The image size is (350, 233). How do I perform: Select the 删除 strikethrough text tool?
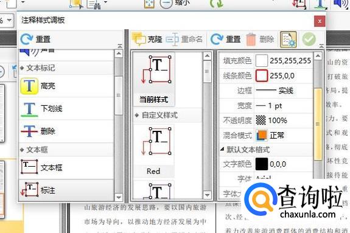click(66, 131)
